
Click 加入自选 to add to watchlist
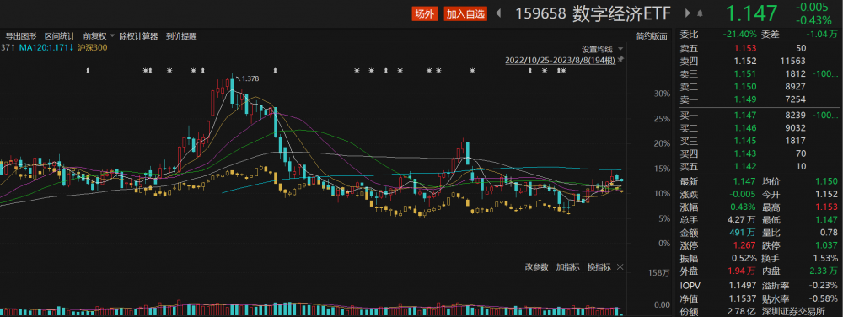[465, 14]
